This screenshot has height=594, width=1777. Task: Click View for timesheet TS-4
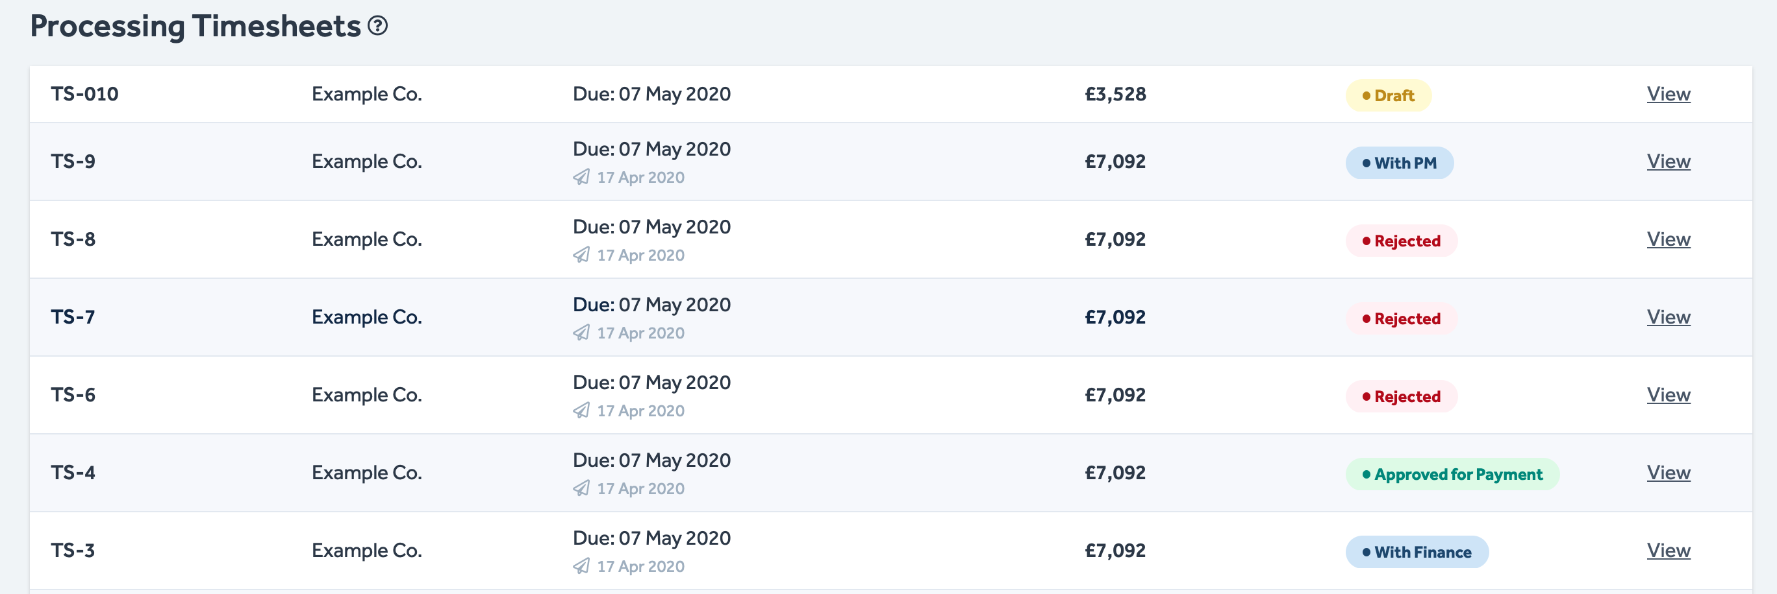click(1668, 473)
